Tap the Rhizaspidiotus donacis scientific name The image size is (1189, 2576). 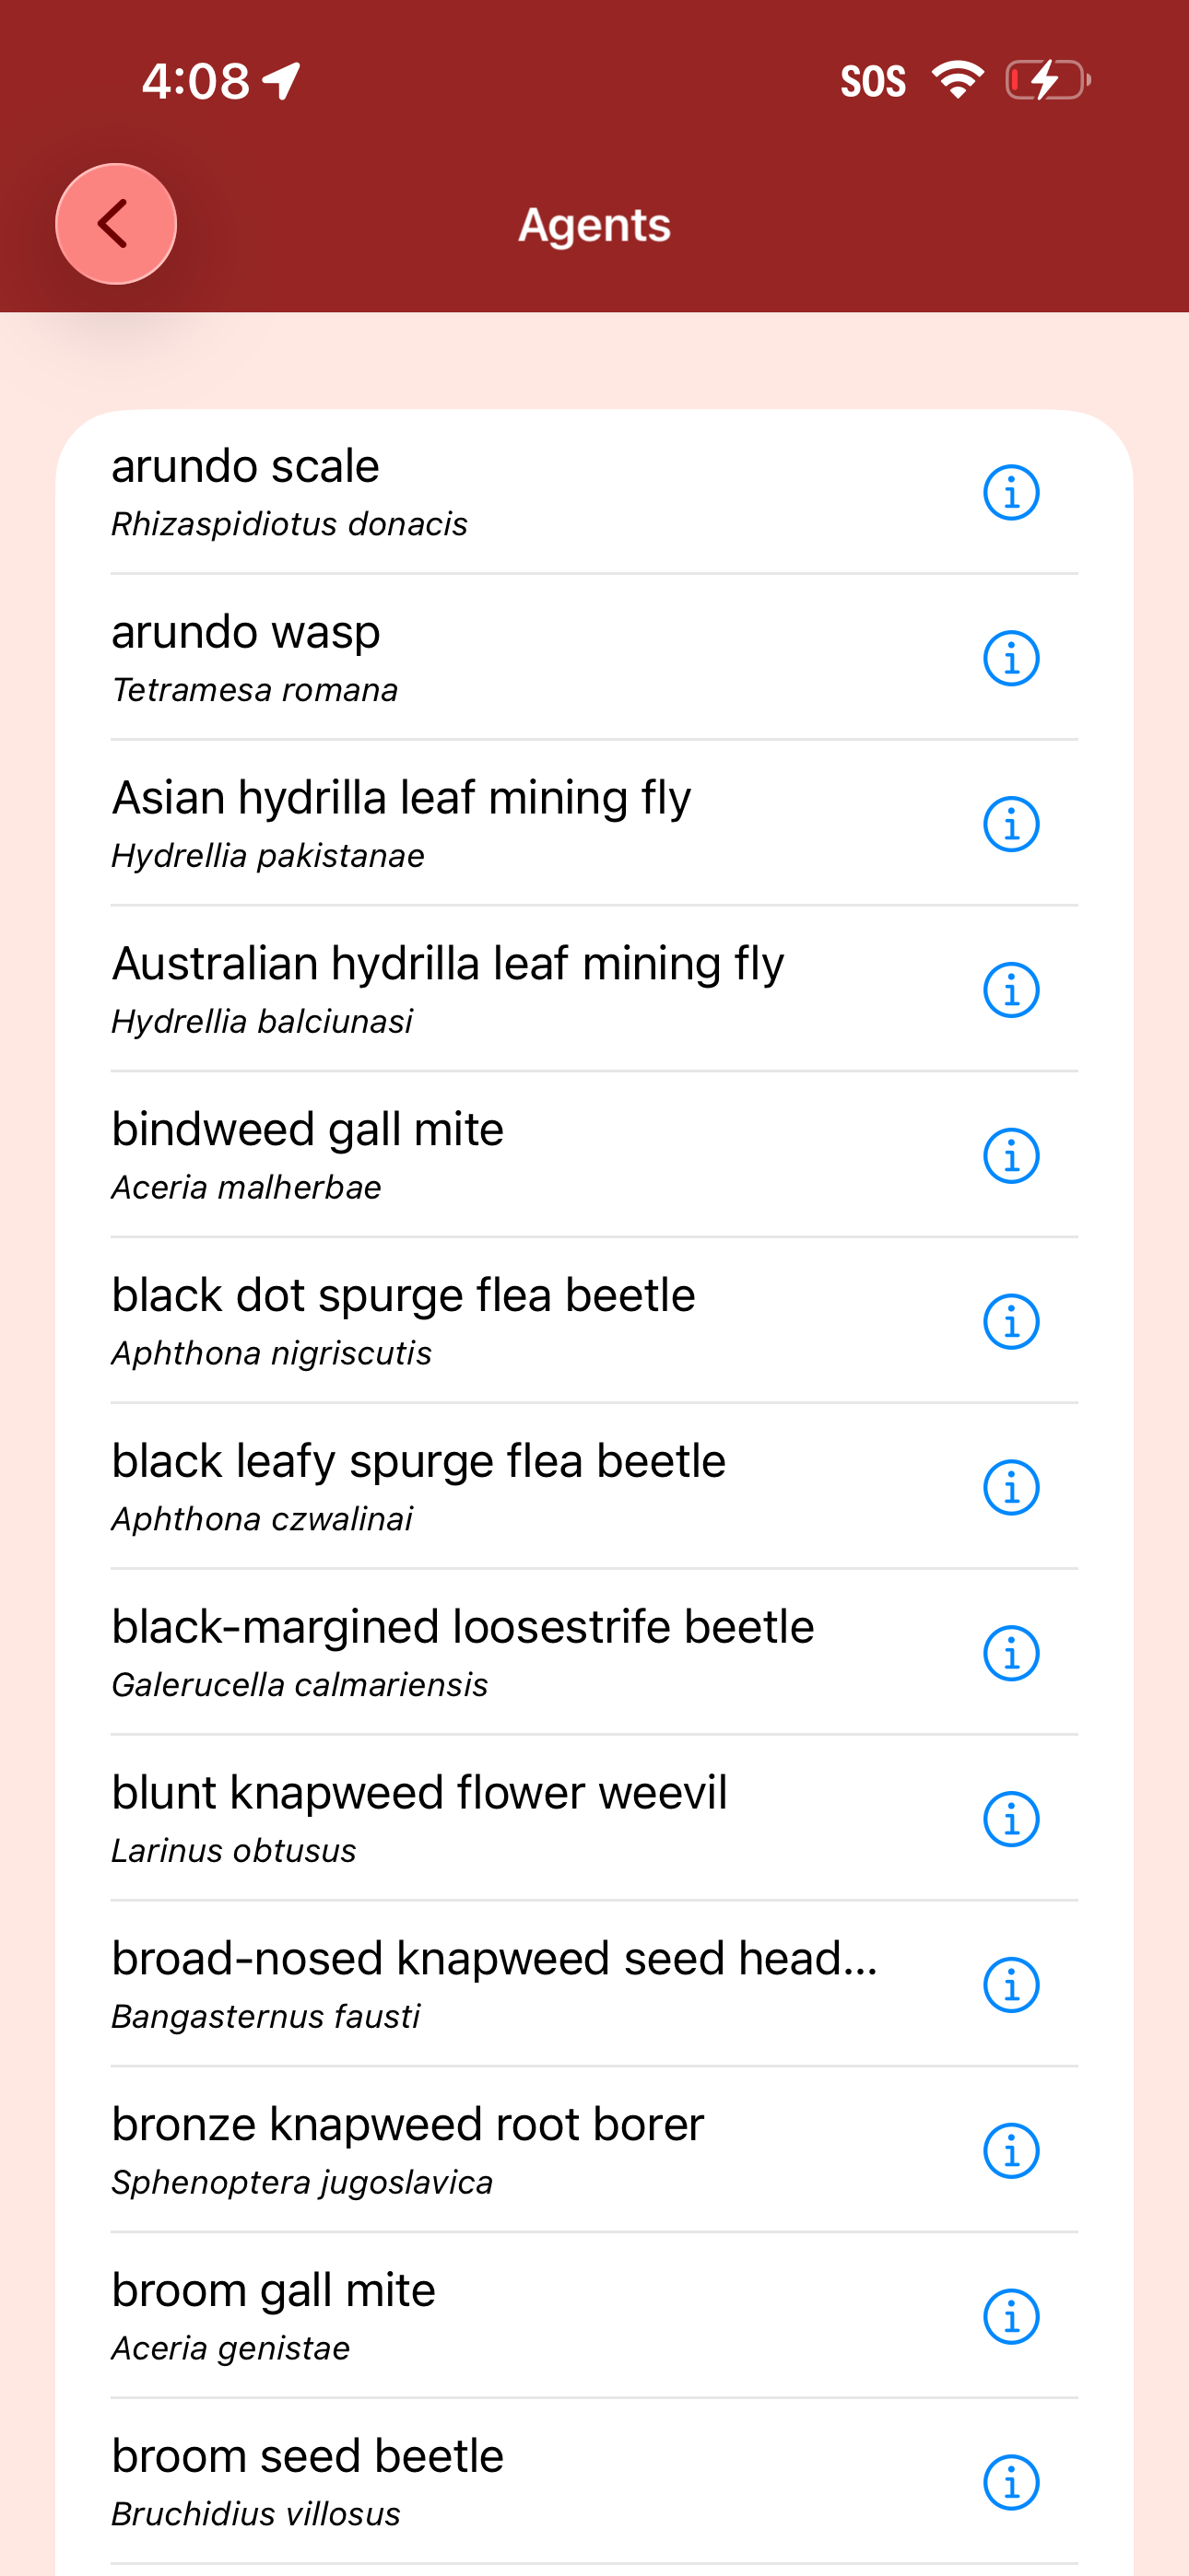pyautogui.click(x=289, y=524)
